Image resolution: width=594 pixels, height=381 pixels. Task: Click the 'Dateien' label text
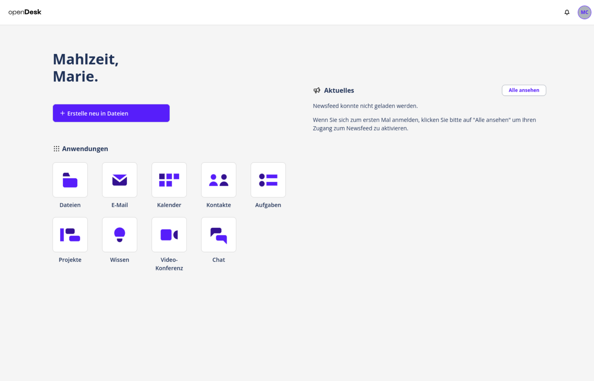[x=70, y=205]
